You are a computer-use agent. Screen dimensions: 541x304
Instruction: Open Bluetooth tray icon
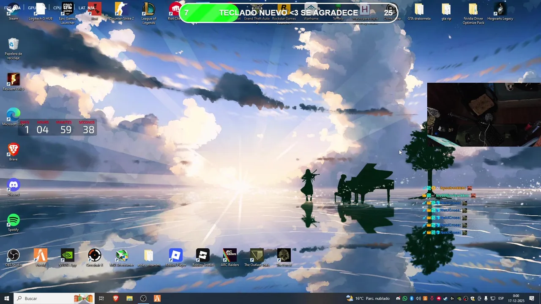click(x=412, y=299)
